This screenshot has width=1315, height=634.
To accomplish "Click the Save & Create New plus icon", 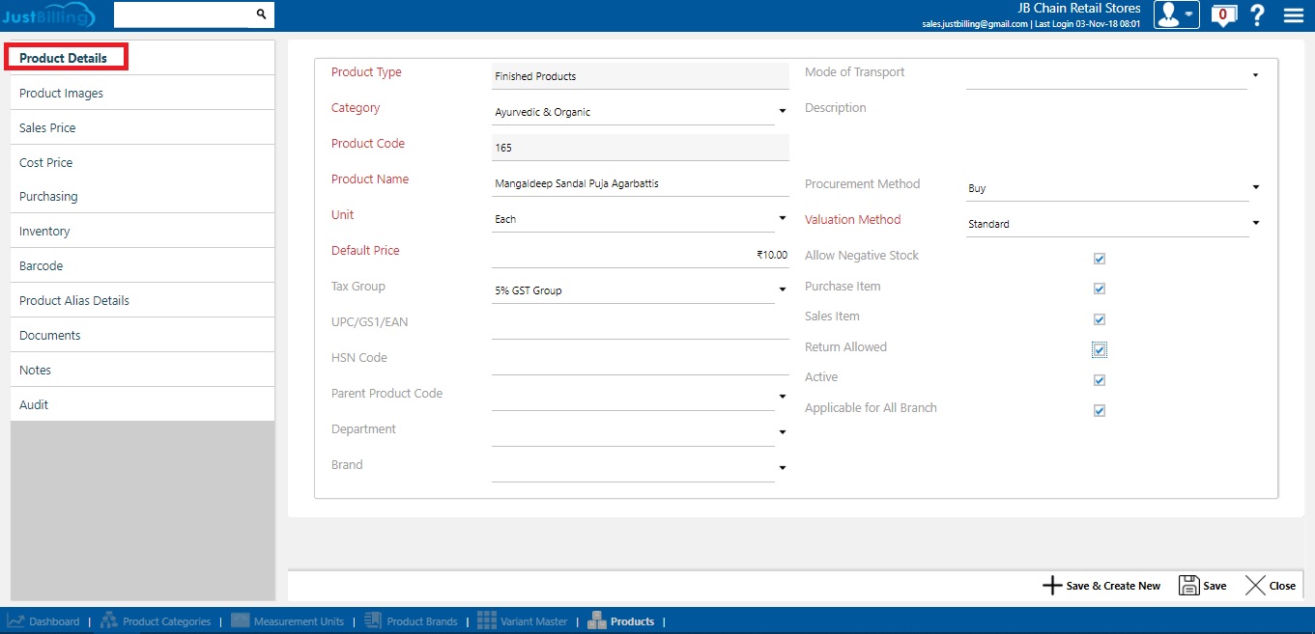I will 1052,586.
